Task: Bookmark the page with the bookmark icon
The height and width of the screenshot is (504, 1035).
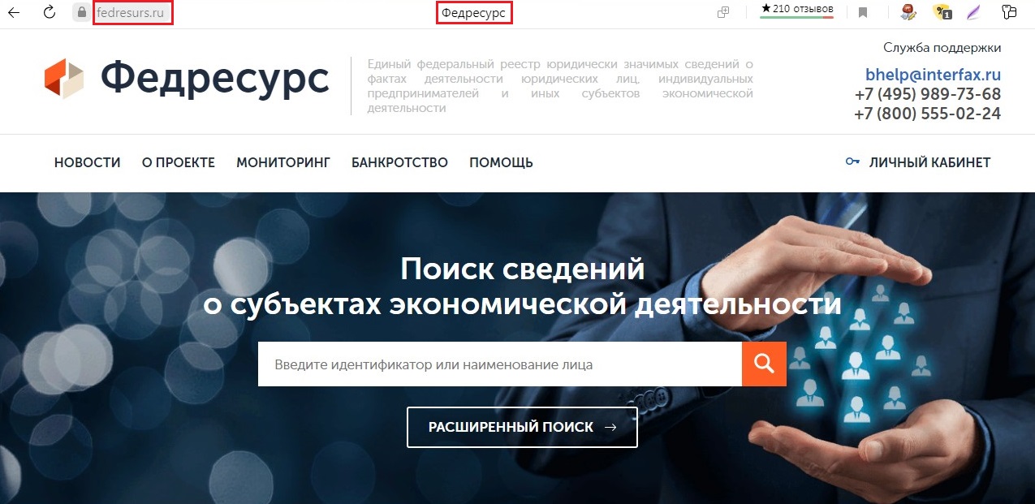Action: [864, 12]
